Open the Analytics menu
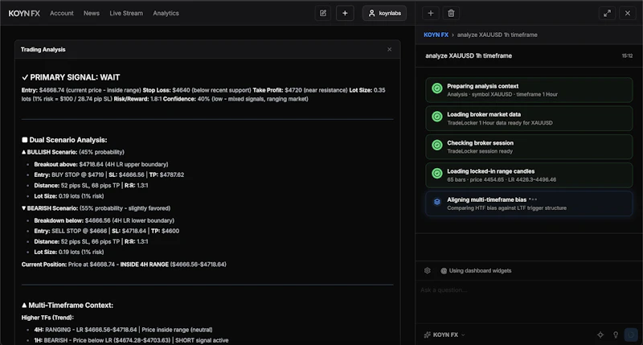Screen dimensions: 643x345 point(166,13)
